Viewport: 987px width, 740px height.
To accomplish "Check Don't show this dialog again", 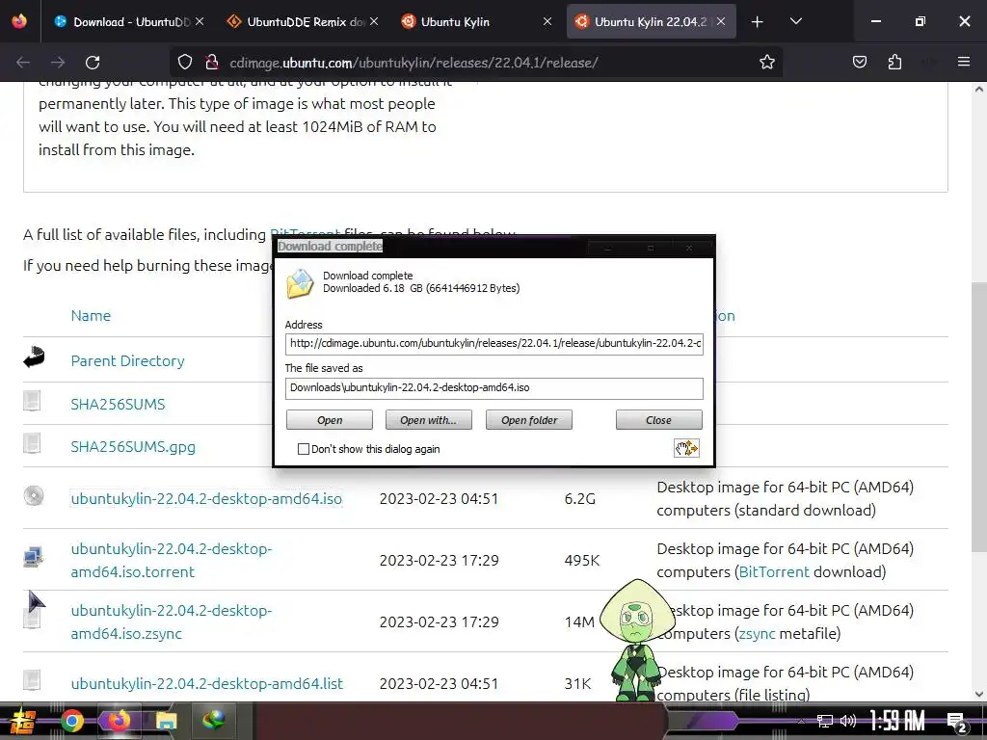I will pos(304,449).
